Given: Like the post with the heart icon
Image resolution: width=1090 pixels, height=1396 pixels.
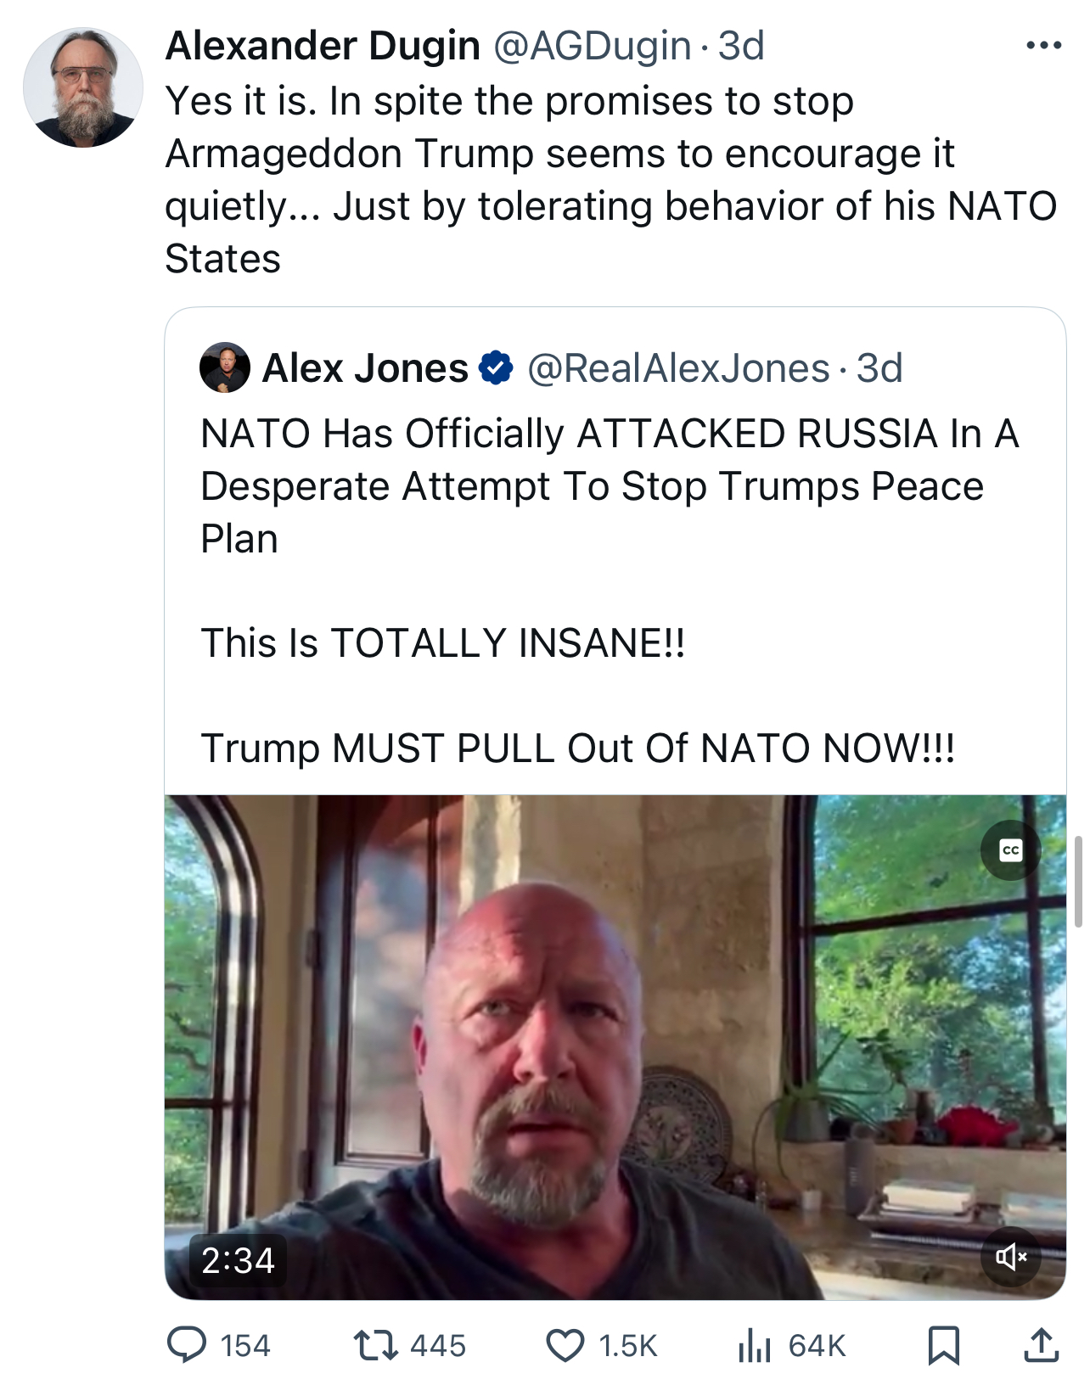Looking at the screenshot, I should pyautogui.click(x=565, y=1345).
